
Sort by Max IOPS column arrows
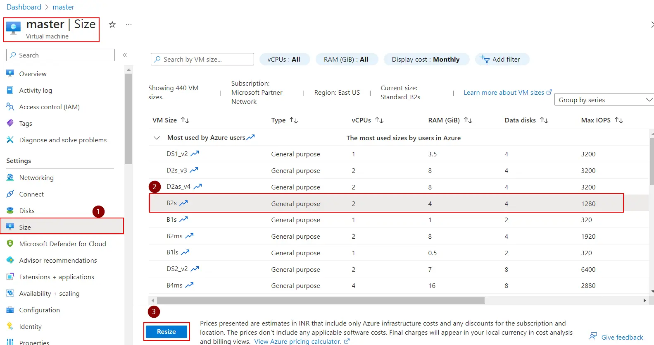point(618,120)
